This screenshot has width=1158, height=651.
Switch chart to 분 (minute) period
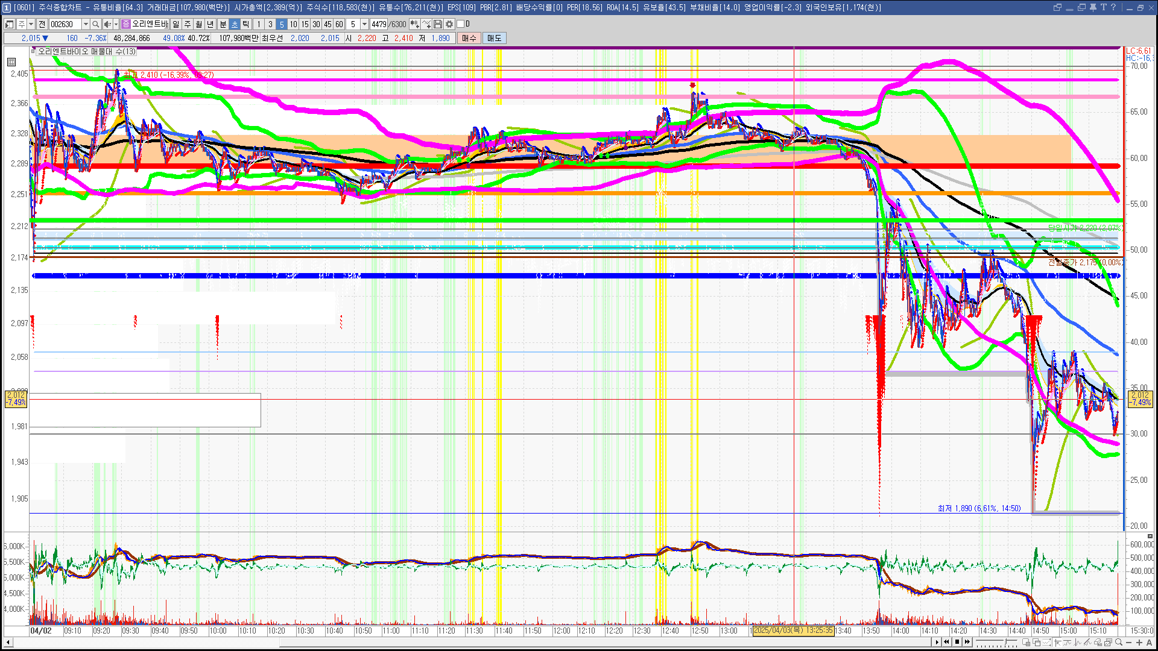click(223, 24)
